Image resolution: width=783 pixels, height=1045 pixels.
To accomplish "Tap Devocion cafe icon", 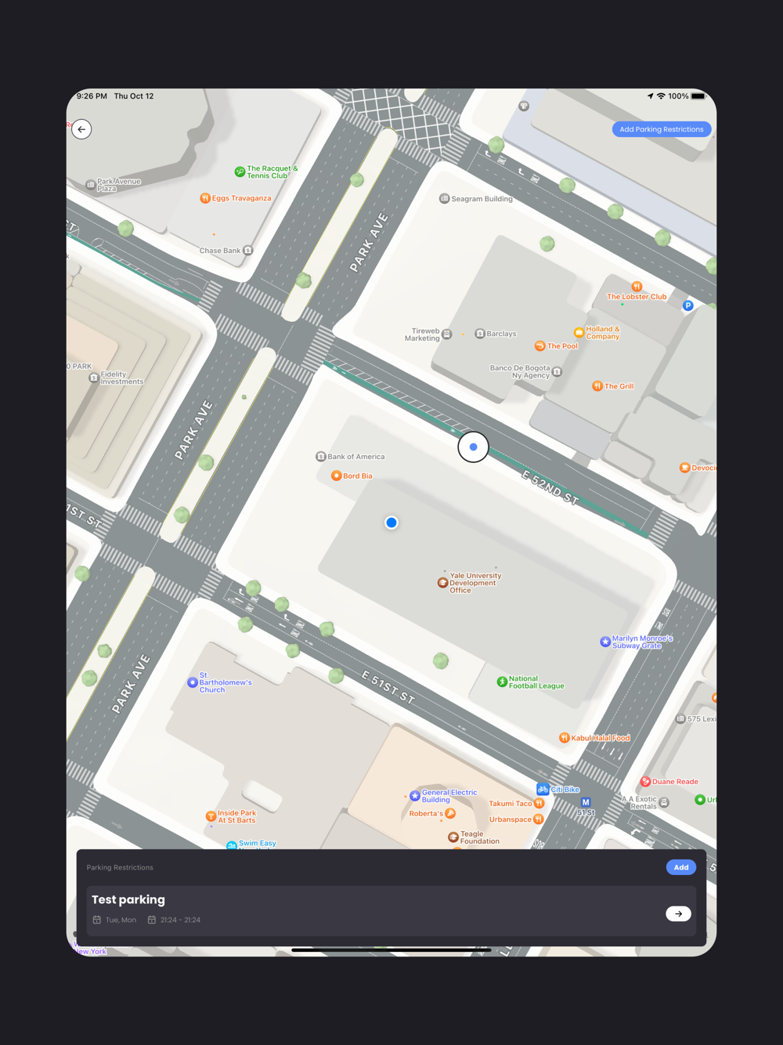I will pyautogui.click(x=684, y=468).
